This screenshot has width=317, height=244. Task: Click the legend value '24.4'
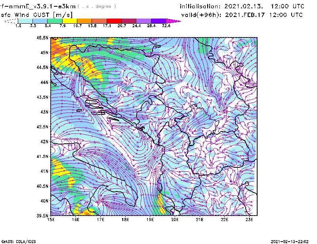click(136, 26)
